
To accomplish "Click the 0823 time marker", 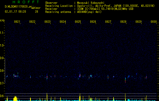I will click(48, 22).
